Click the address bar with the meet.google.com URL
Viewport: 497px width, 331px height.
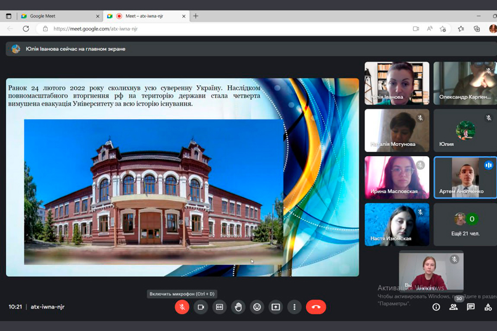pyautogui.click(x=221, y=29)
